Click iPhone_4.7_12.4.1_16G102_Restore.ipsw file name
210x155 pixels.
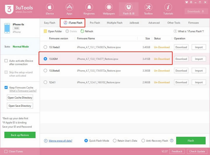pyautogui.click(x=99, y=82)
